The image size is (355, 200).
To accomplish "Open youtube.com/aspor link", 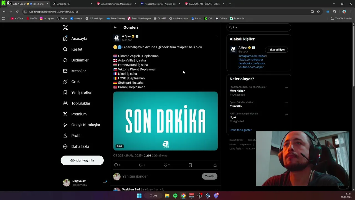I will point(251,67).
